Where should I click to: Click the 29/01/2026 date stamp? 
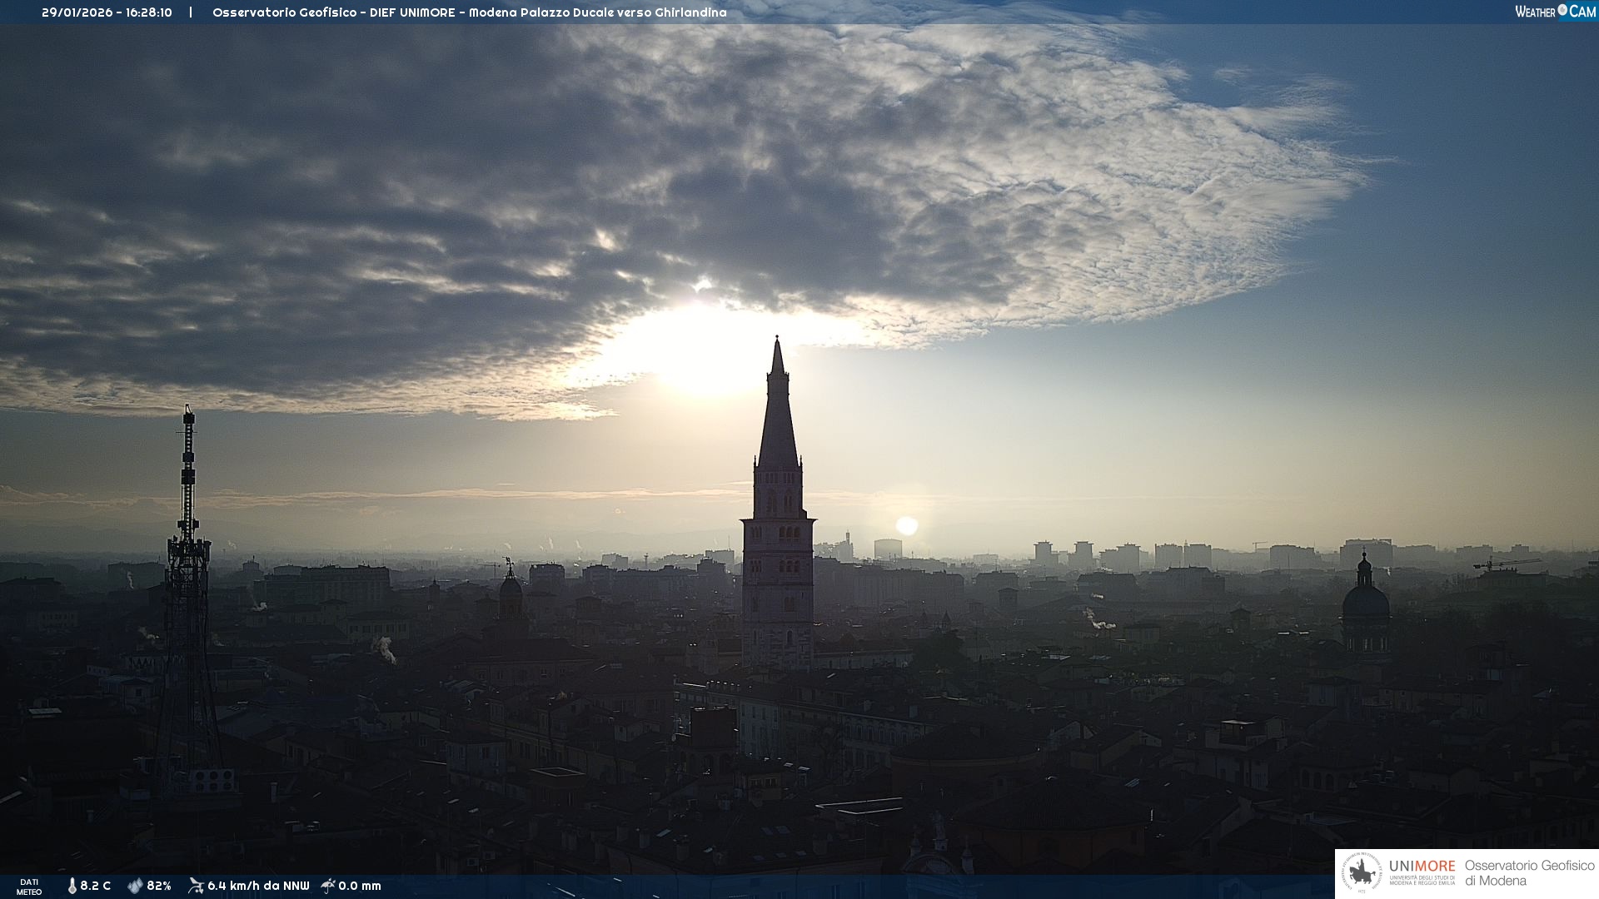[x=77, y=12]
